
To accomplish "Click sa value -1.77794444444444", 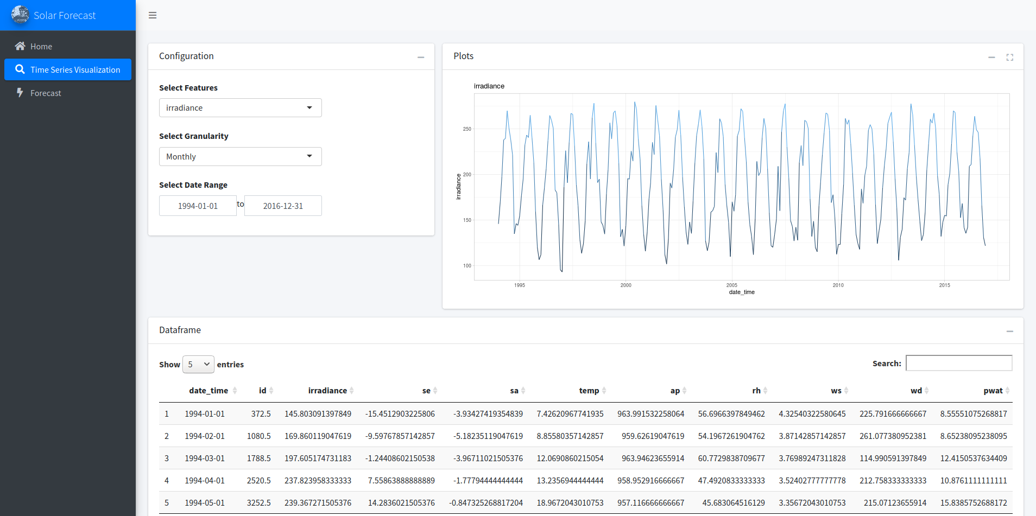I will point(488,480).
